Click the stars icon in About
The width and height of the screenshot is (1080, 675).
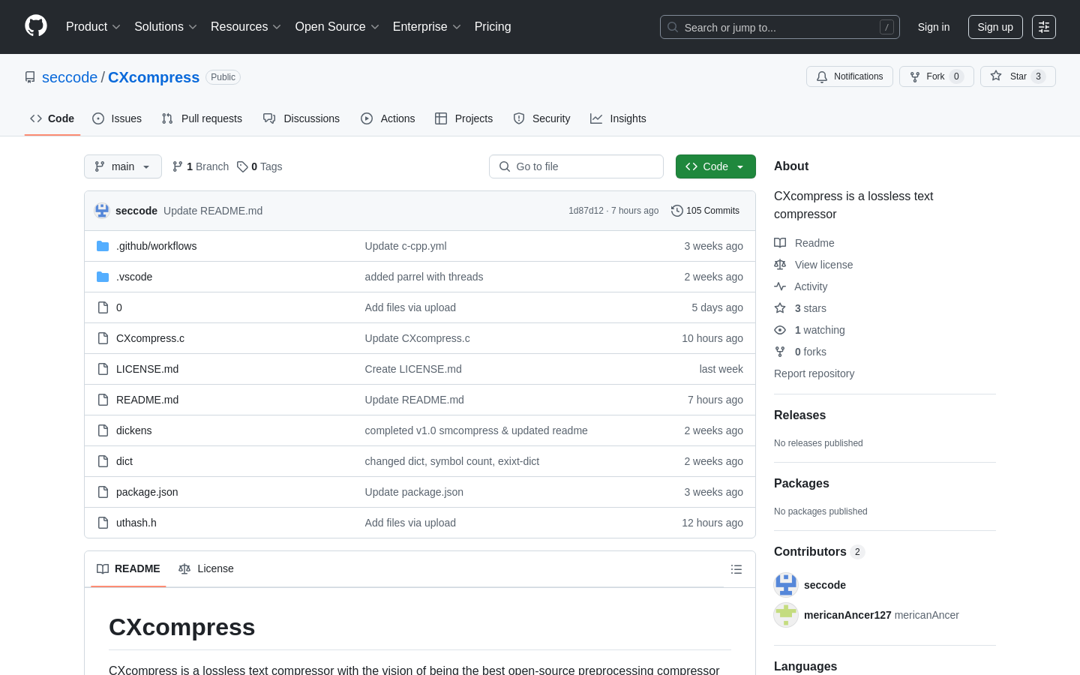(780, 308)
